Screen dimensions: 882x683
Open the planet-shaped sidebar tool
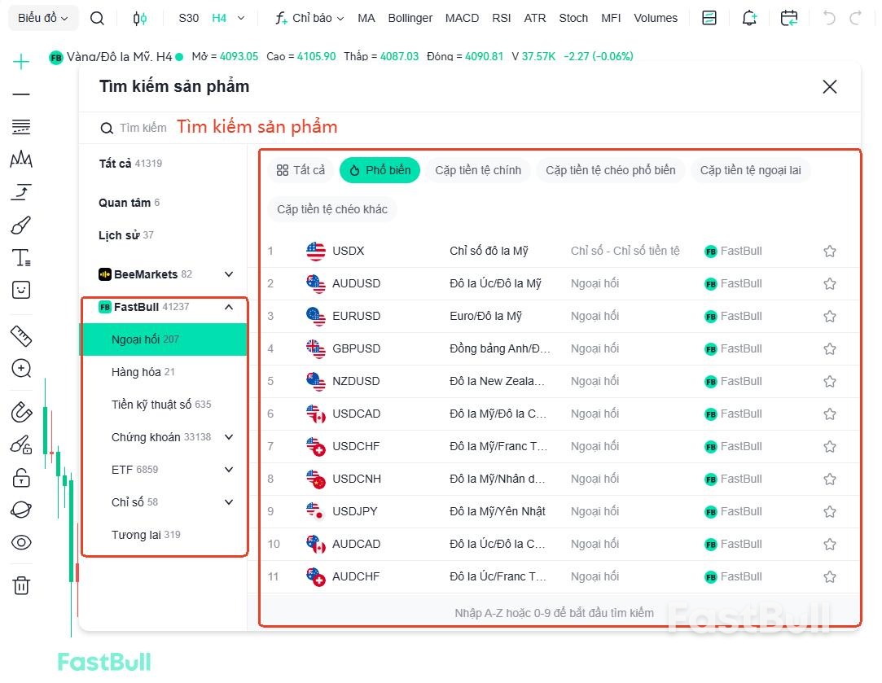[x=21, y=510]
